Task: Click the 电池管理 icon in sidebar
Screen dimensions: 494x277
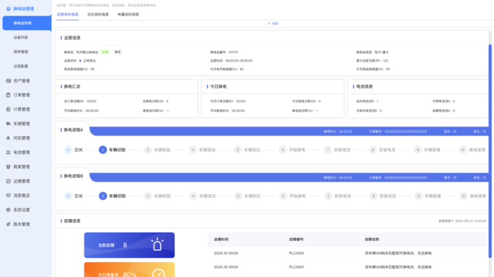Action: point(8,153)
